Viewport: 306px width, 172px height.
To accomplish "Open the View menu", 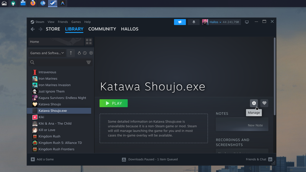I will [x=51, y=22].
